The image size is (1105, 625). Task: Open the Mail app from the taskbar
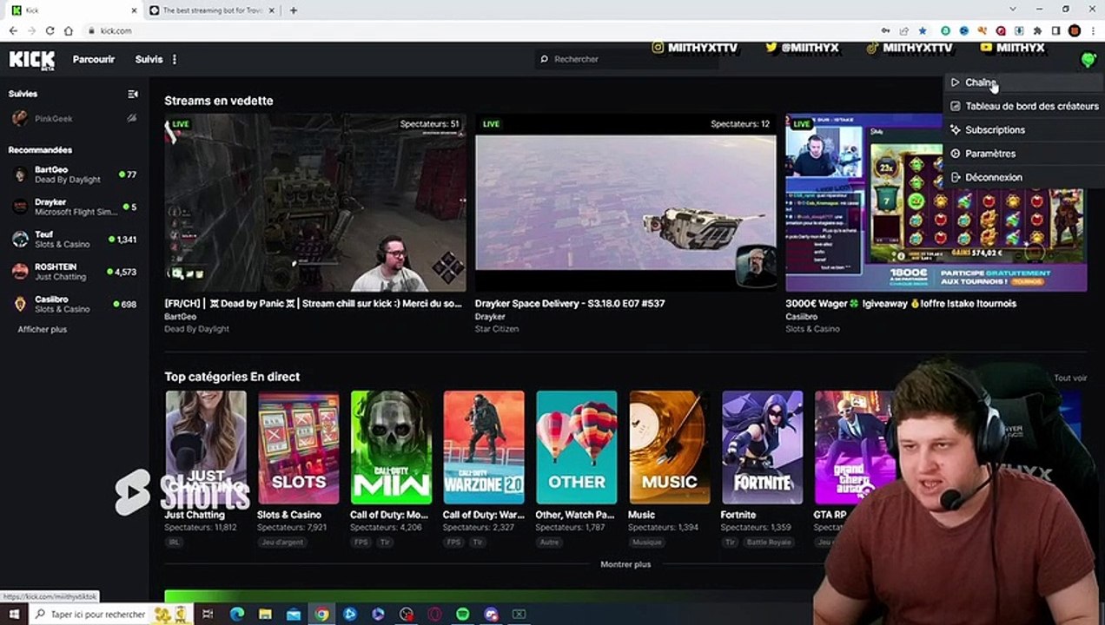(294, 615)
